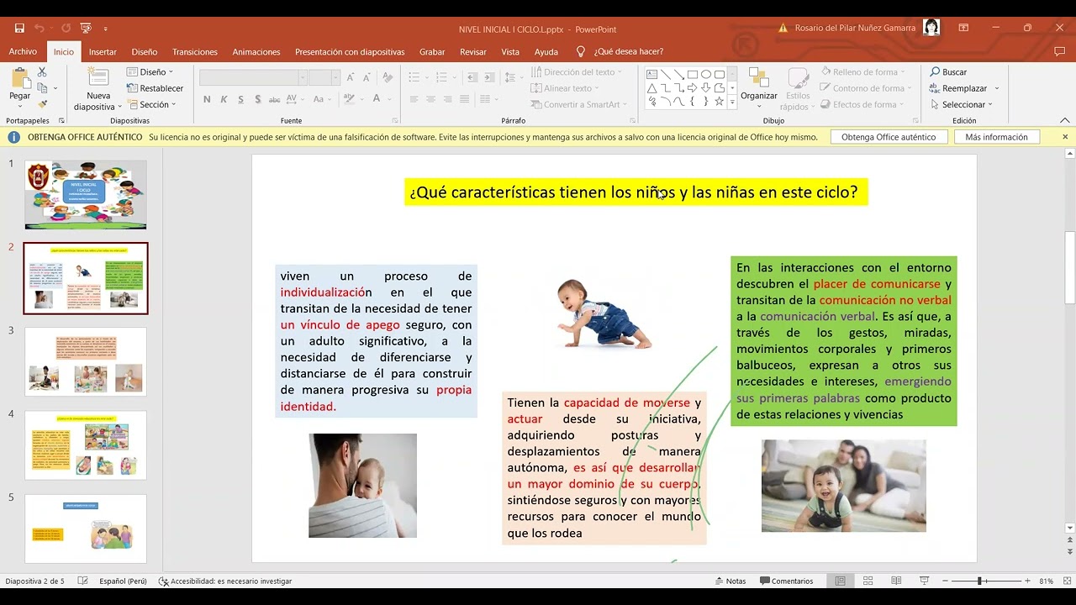Click Obtenga Office auténtico button
The width and height of the screenshot is (1076, 605).
tap(889, 137)
